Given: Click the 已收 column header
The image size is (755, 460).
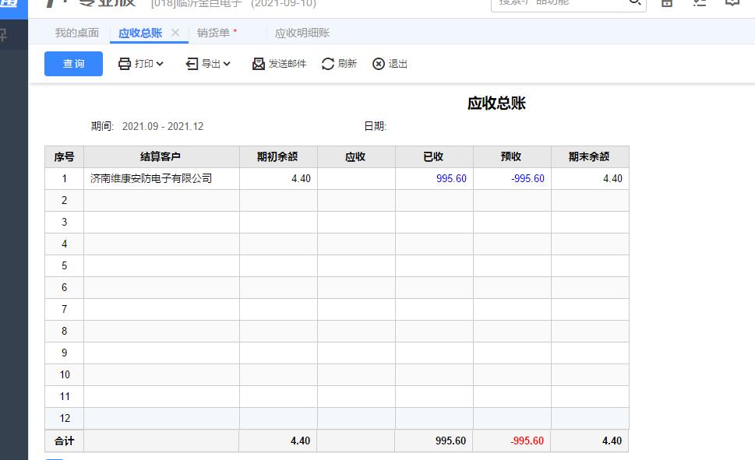Looking at the screenshot, I should (434, 157).
